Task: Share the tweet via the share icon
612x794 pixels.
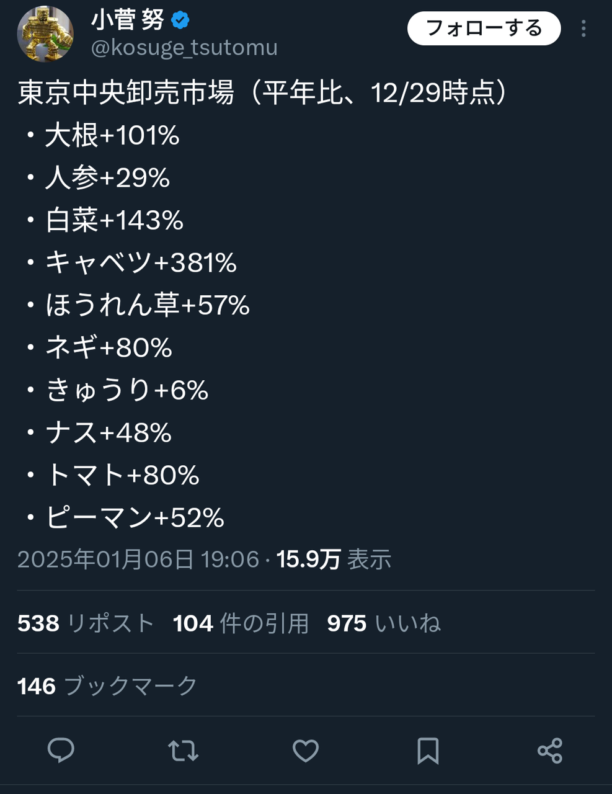Action: coord(550,751)
